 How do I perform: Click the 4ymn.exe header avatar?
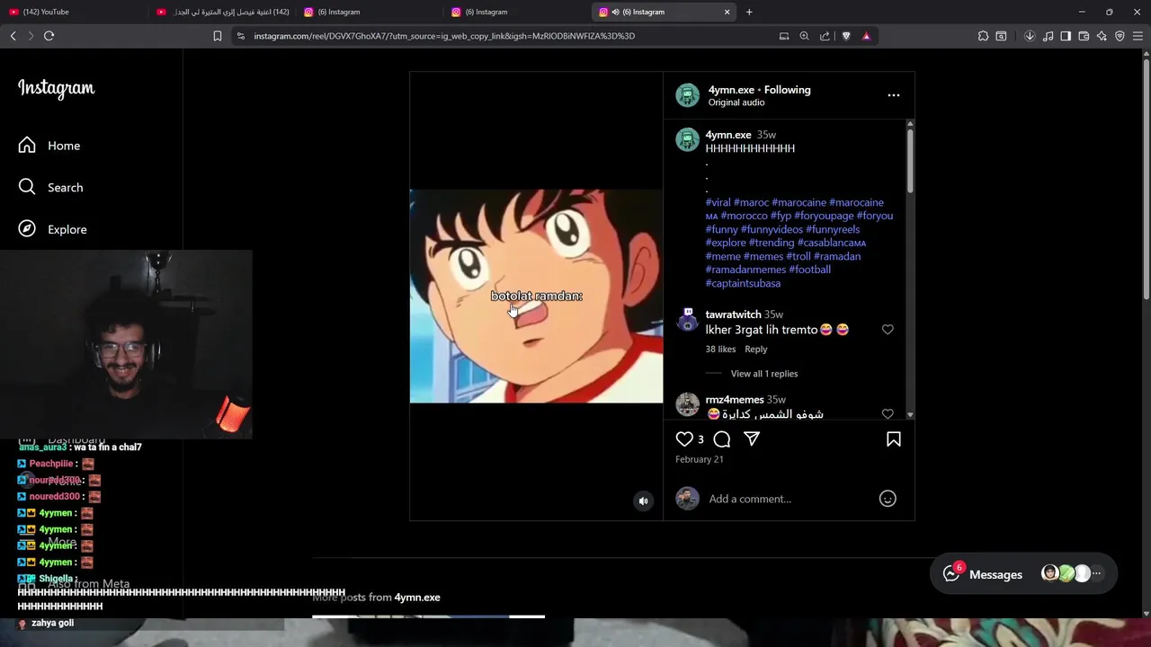[688, 95]
